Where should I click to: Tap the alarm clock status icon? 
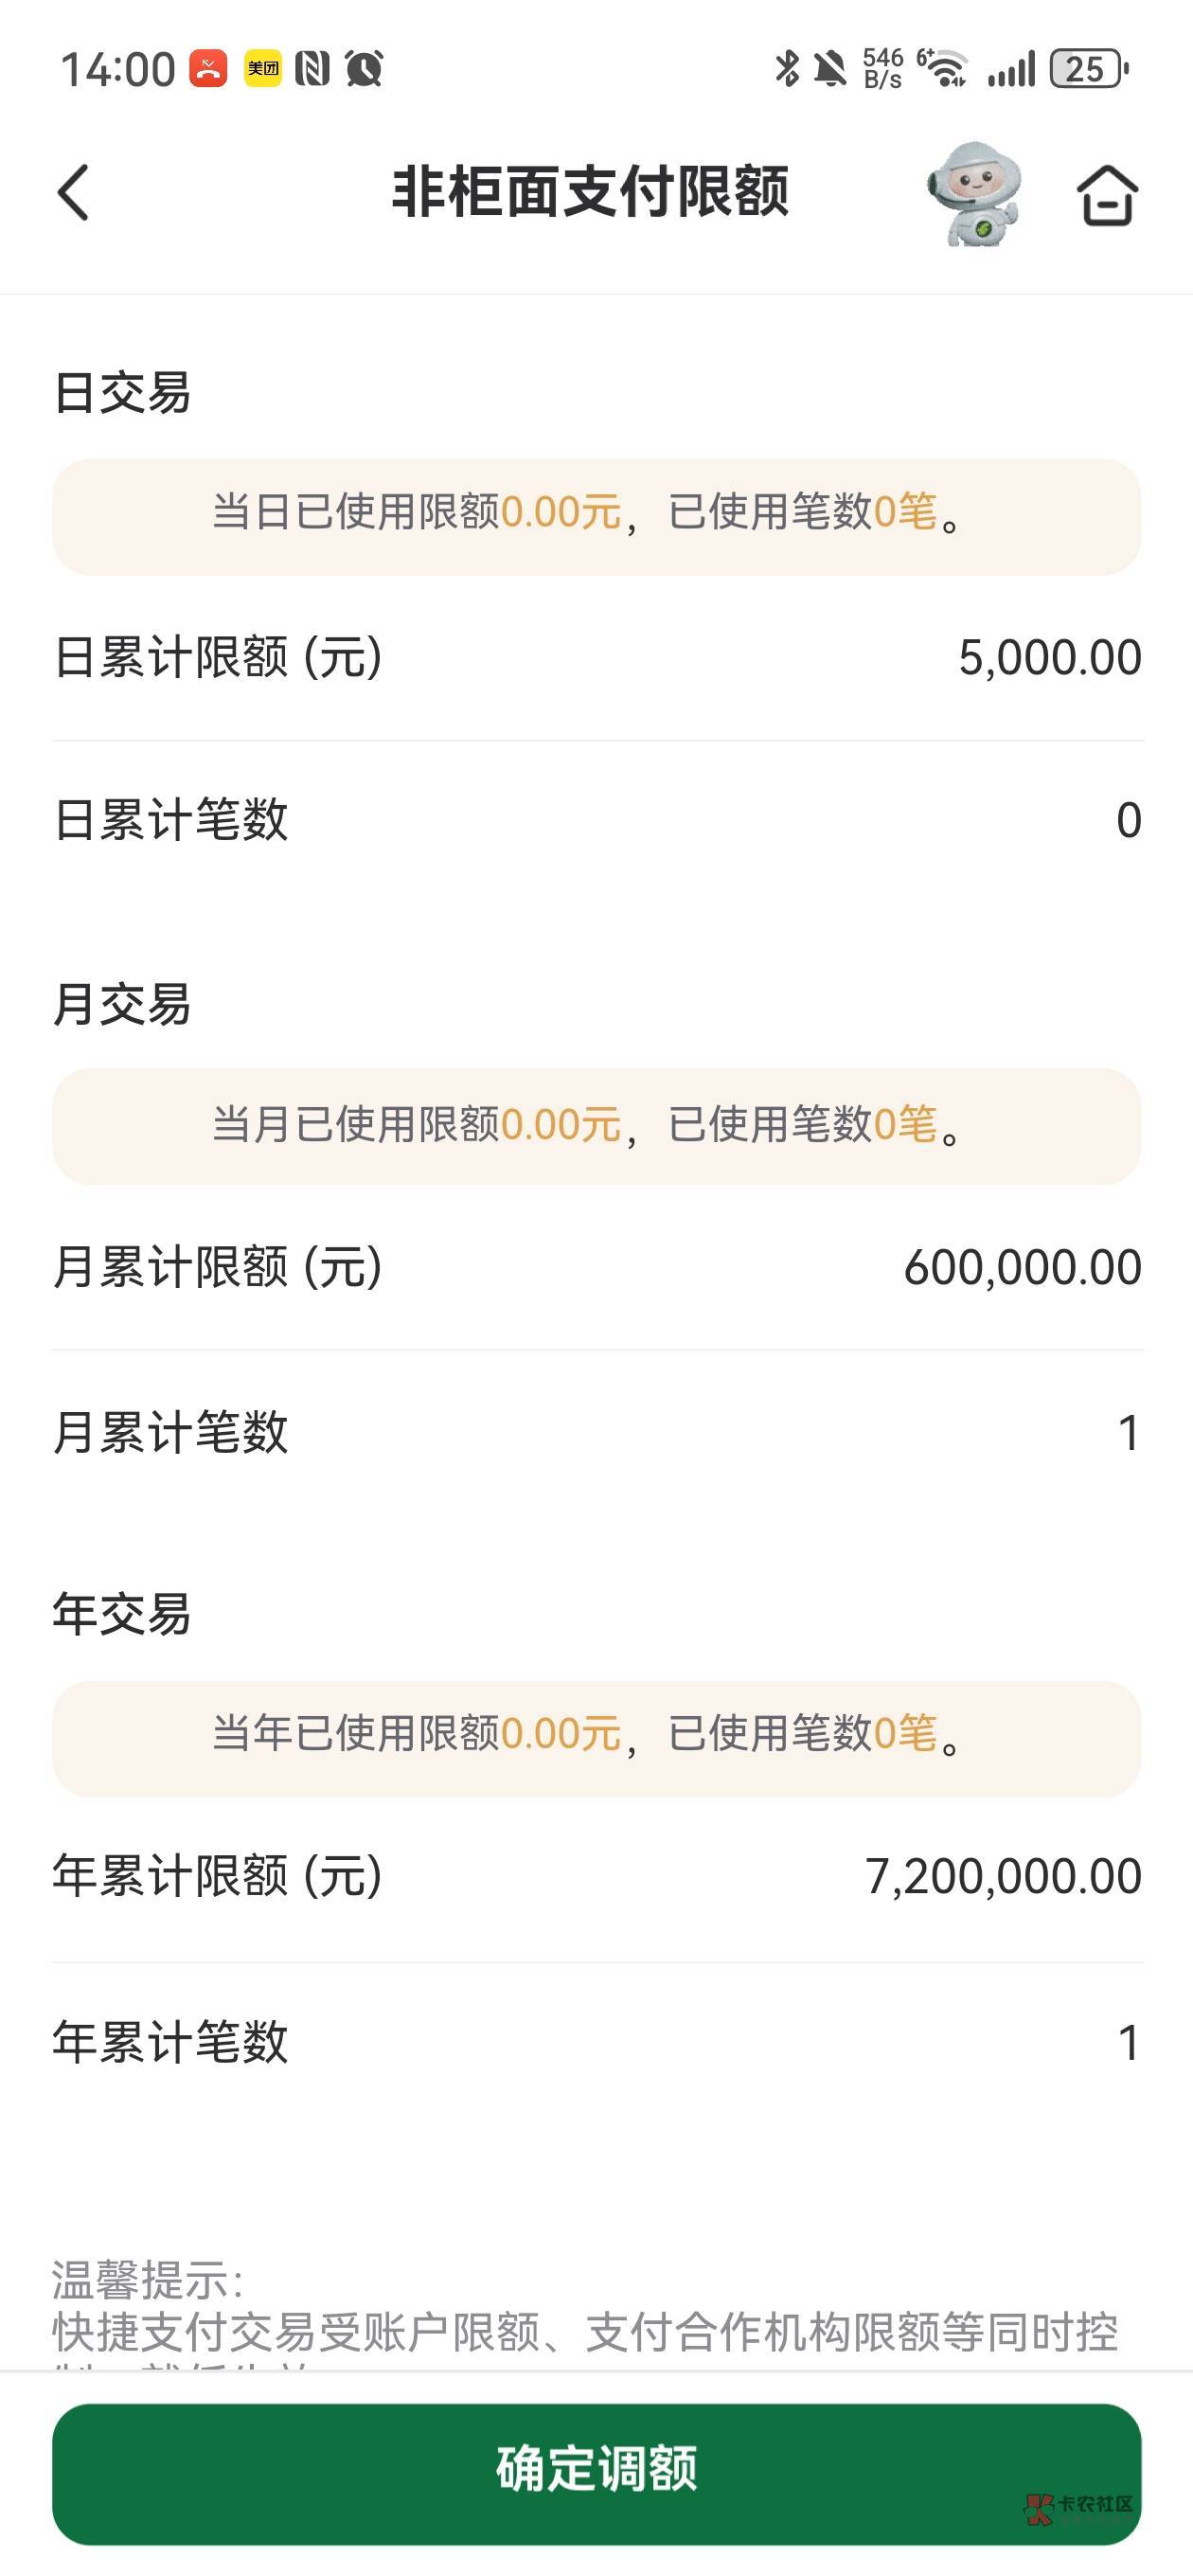[364, 69]
